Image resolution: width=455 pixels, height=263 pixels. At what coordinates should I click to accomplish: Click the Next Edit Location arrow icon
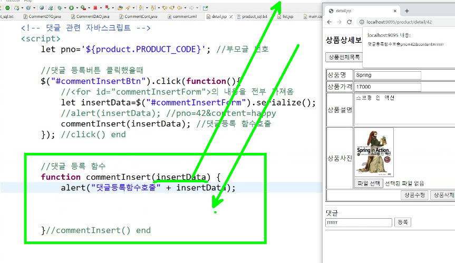tap(171, 8)
